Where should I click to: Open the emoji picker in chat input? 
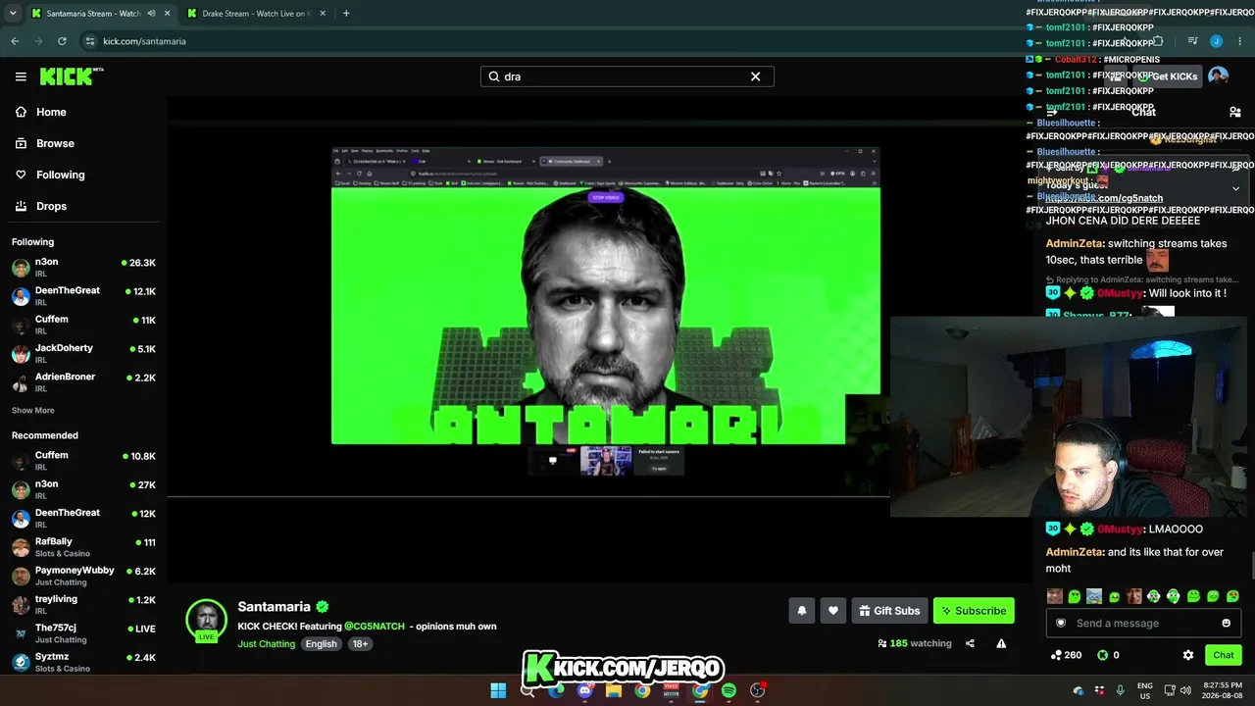(x=1226, y=624)
